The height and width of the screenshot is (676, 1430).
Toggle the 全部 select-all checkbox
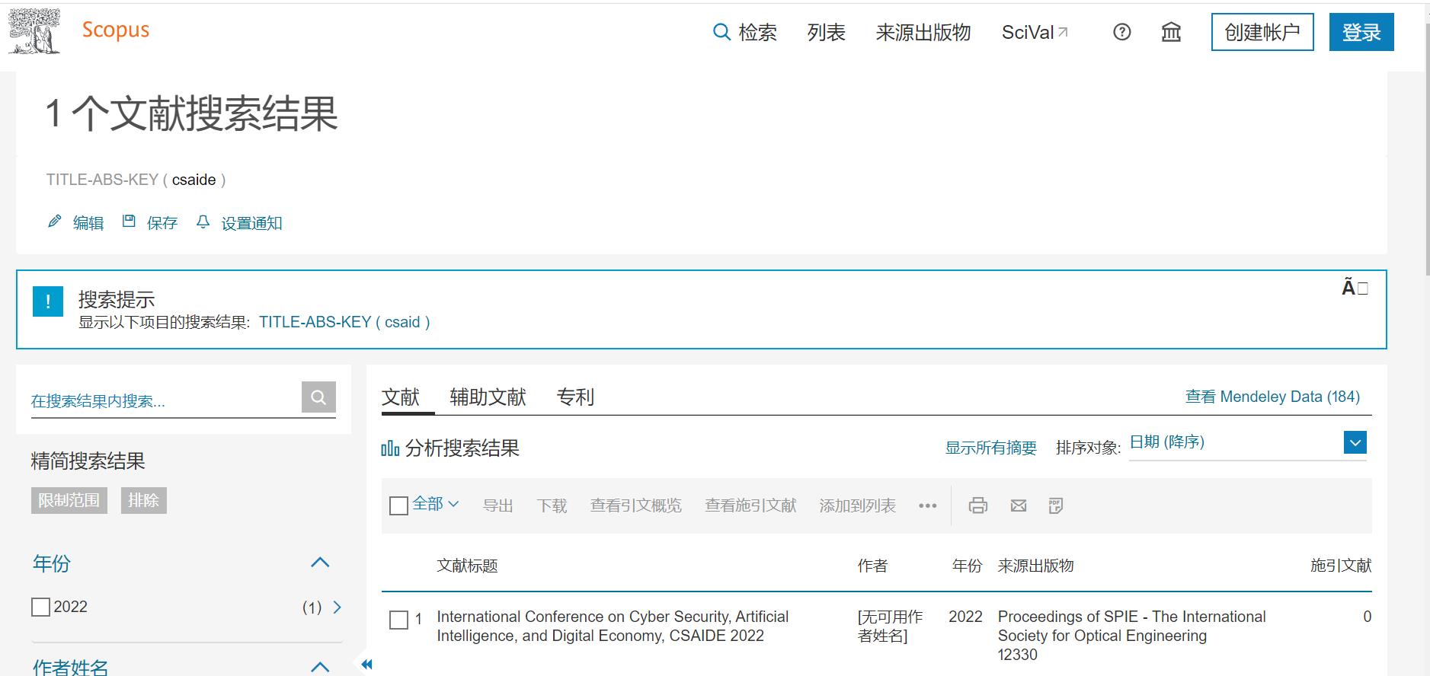(398, 505)
